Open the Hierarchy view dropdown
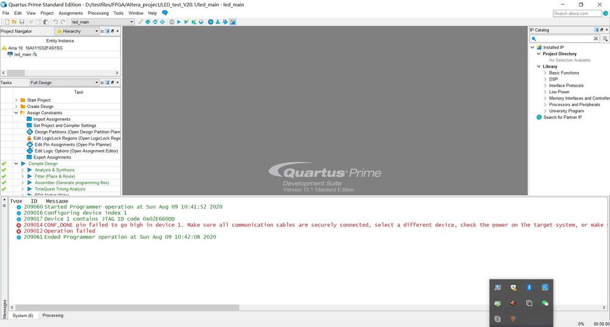 coord(96,31)
